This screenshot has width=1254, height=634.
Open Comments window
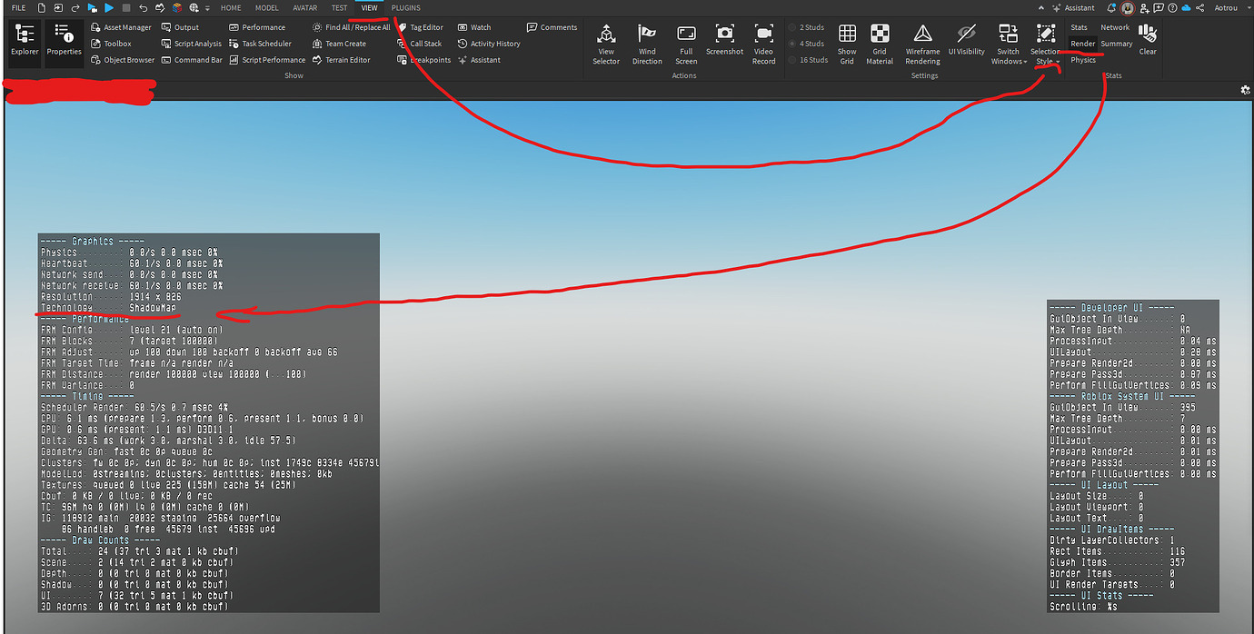click(x=552, y=27)
